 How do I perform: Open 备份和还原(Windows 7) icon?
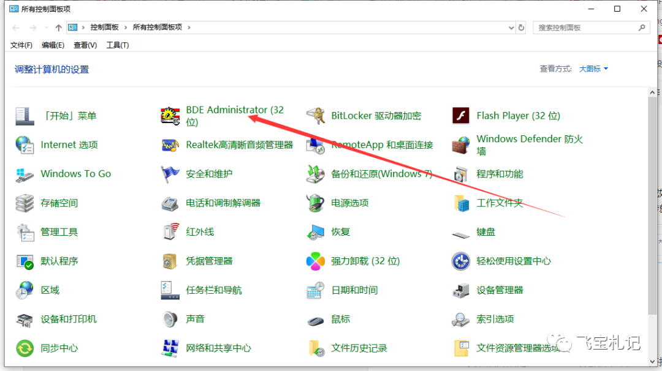[x=316, y=174]
